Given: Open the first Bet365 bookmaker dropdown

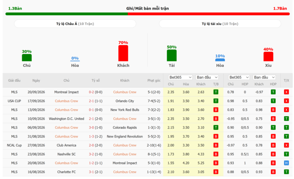Looking at the screenshot, I should (x=180, y=77).
